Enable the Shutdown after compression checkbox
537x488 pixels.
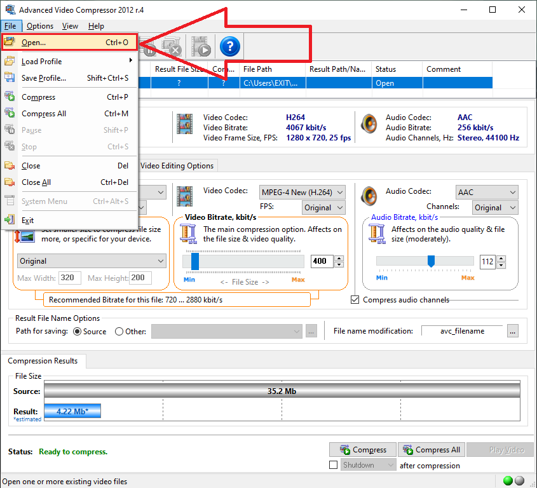pos(333,465)
